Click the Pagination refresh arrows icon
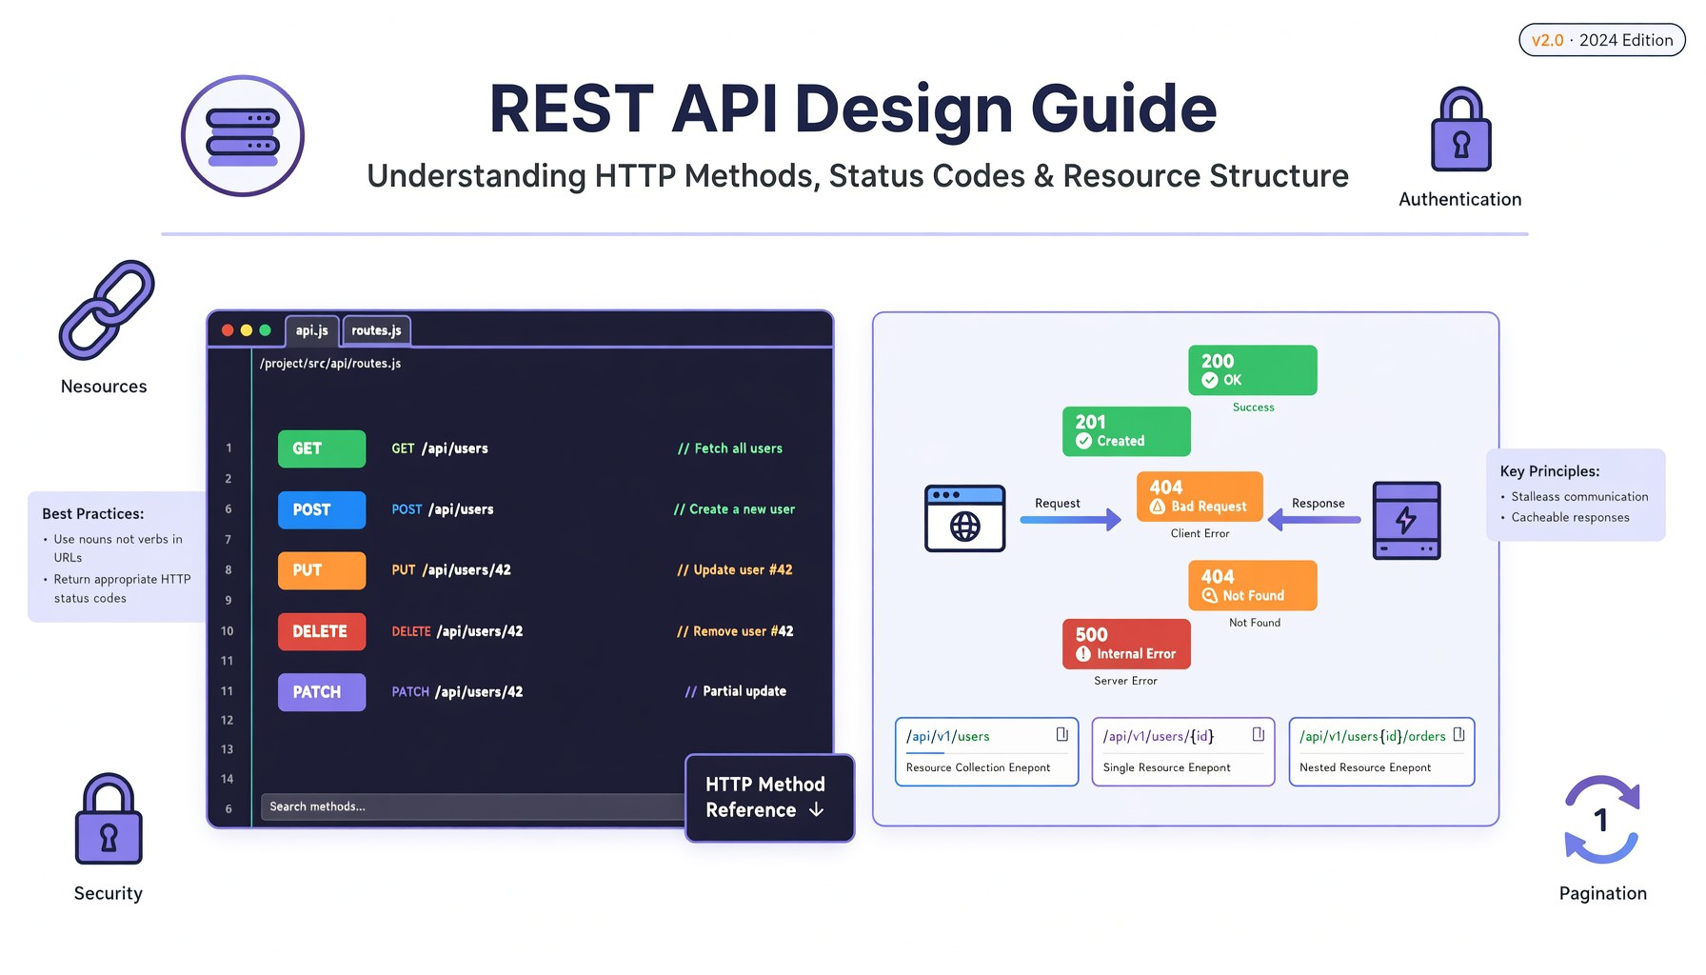The height and width of the screenshot is (975, 1706). click(x=1602, y=820)
